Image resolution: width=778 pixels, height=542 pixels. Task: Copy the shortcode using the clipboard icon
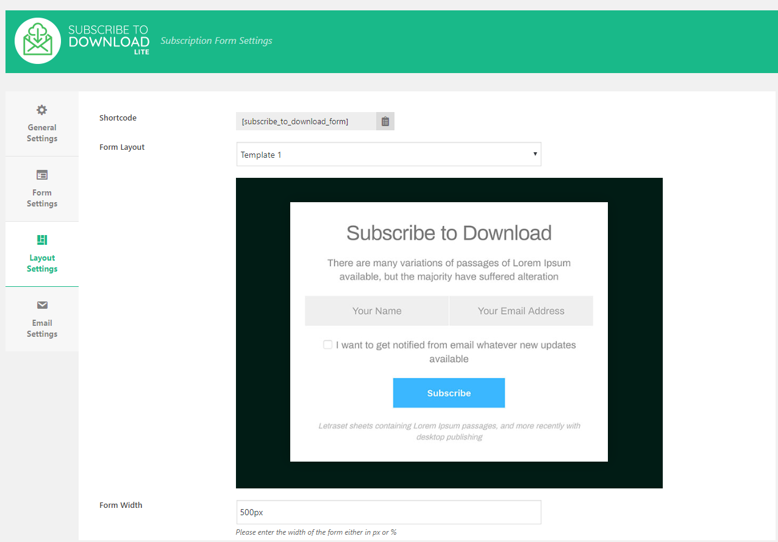(x=385, y=121)
